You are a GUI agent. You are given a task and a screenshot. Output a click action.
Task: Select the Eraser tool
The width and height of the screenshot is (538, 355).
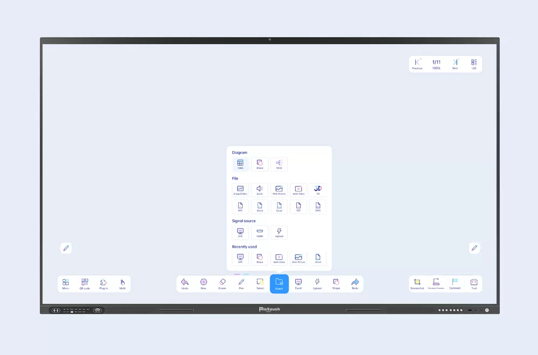click(x=222, y=284)
